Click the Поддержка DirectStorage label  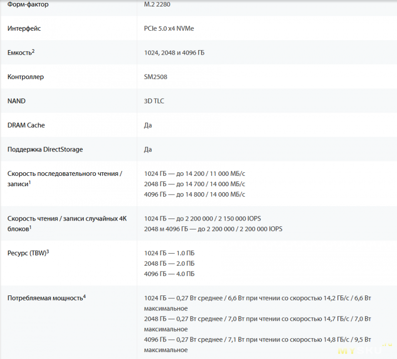coord(45,149)
